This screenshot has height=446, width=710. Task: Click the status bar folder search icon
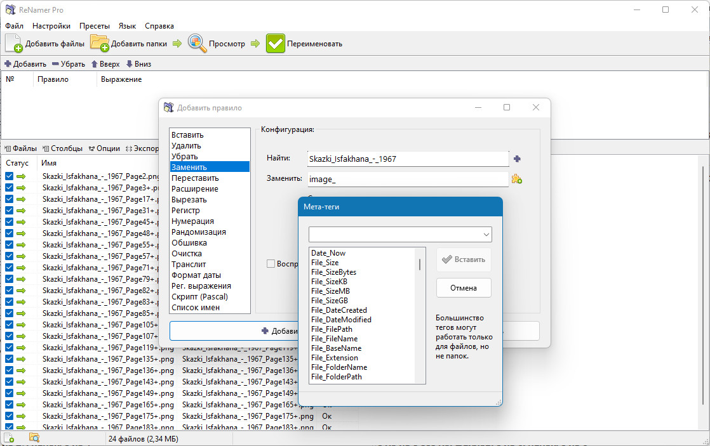click(34, 438)
